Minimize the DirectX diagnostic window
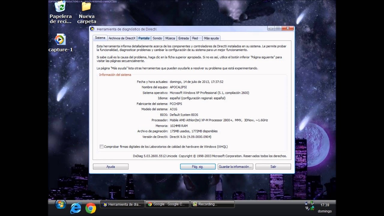This screenshot has width=384, height=216. (271, 28)
